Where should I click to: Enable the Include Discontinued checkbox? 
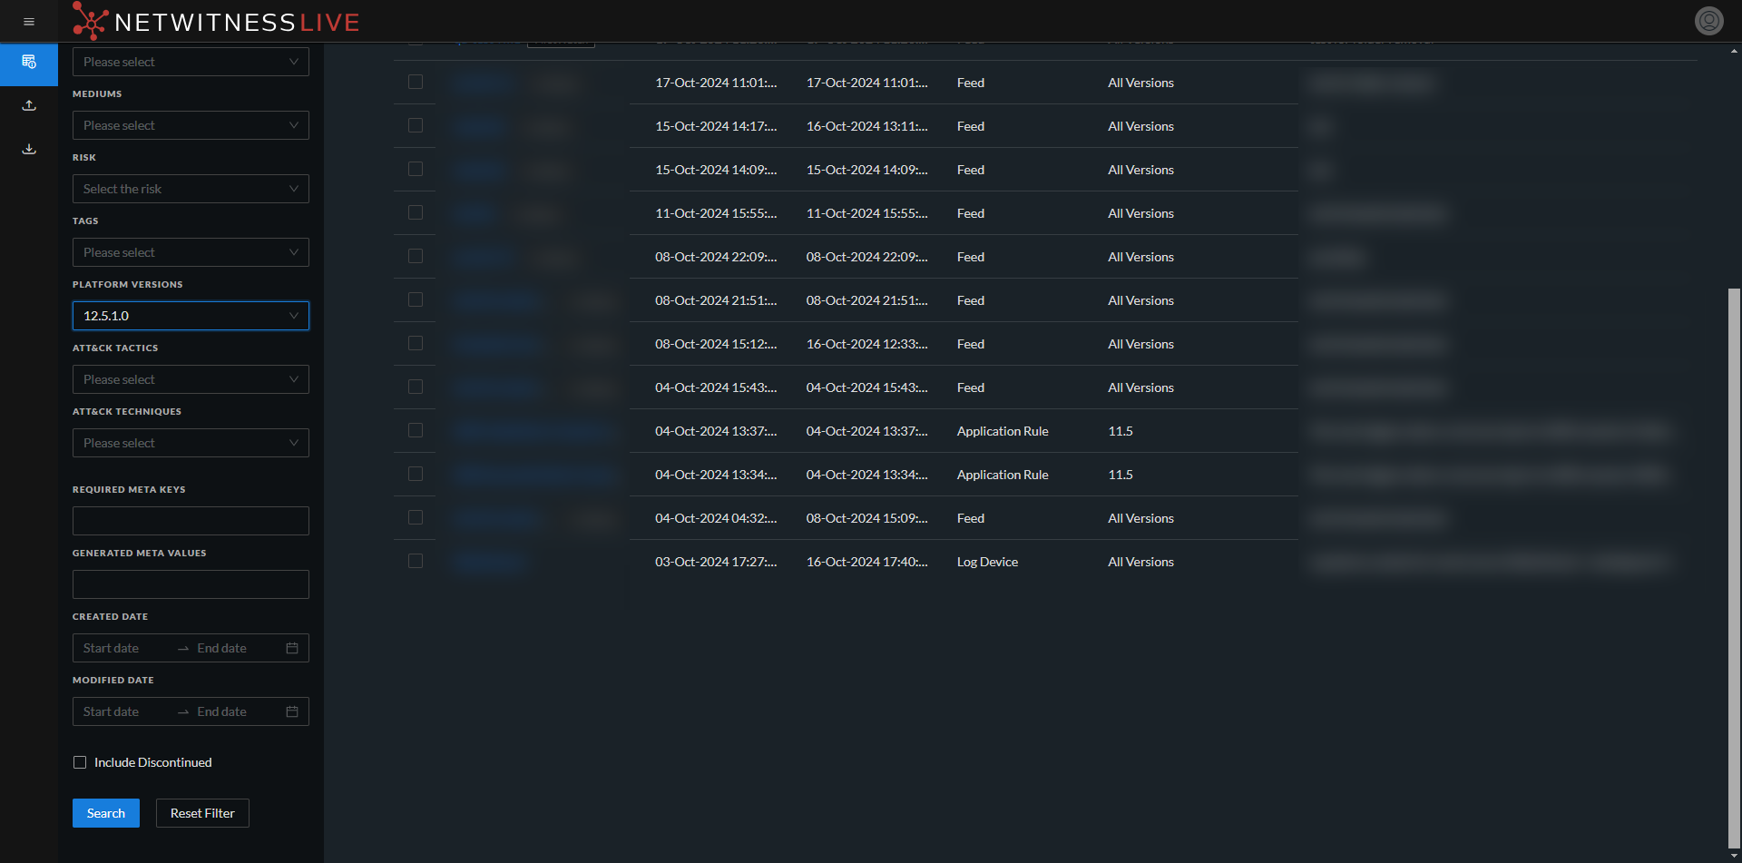80,762
